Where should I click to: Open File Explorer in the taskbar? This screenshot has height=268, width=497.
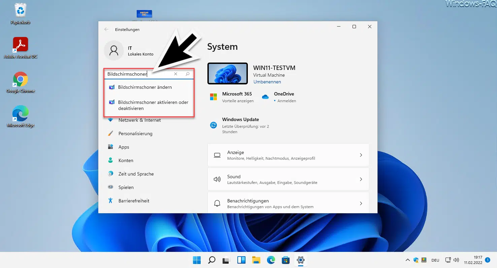click(x=256, y=260)
